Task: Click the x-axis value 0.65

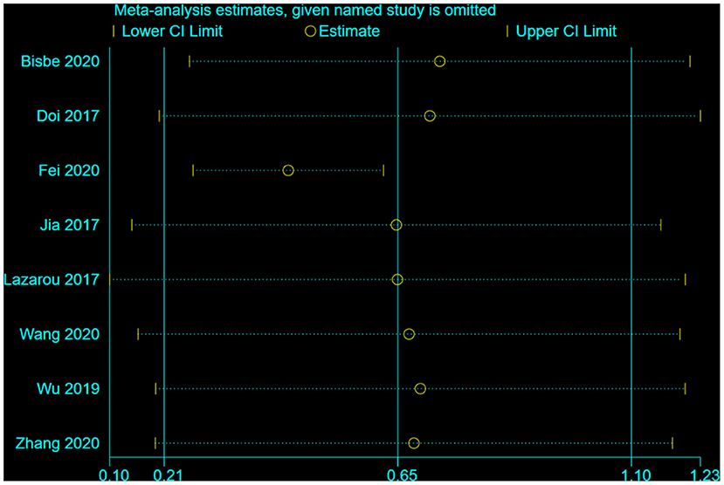Action: pyautogui.click(x=401, y=475)
